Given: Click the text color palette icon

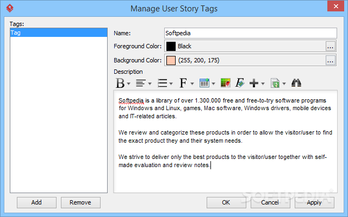Looking at the screenshot, I should coord(226,83).
